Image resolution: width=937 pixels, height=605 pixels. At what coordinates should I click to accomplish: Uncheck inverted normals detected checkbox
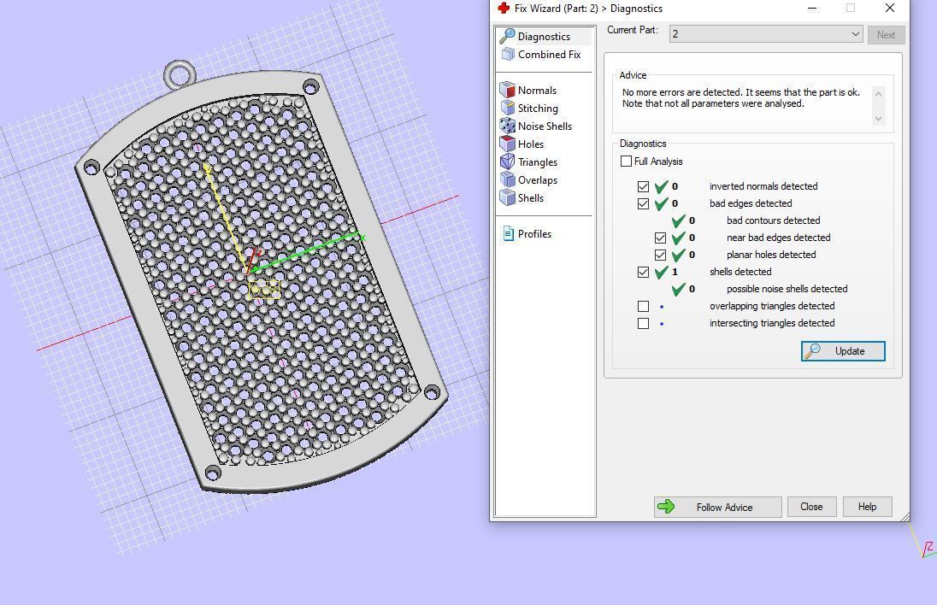[643, 186]
